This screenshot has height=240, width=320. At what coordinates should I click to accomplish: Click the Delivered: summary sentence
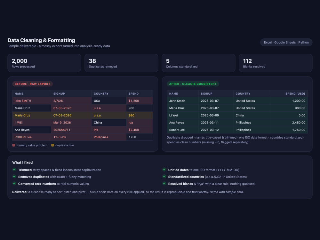128,192
